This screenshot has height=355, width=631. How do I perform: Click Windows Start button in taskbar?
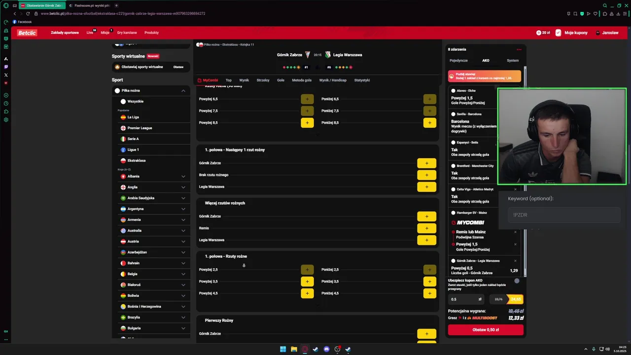coord(283,349)
